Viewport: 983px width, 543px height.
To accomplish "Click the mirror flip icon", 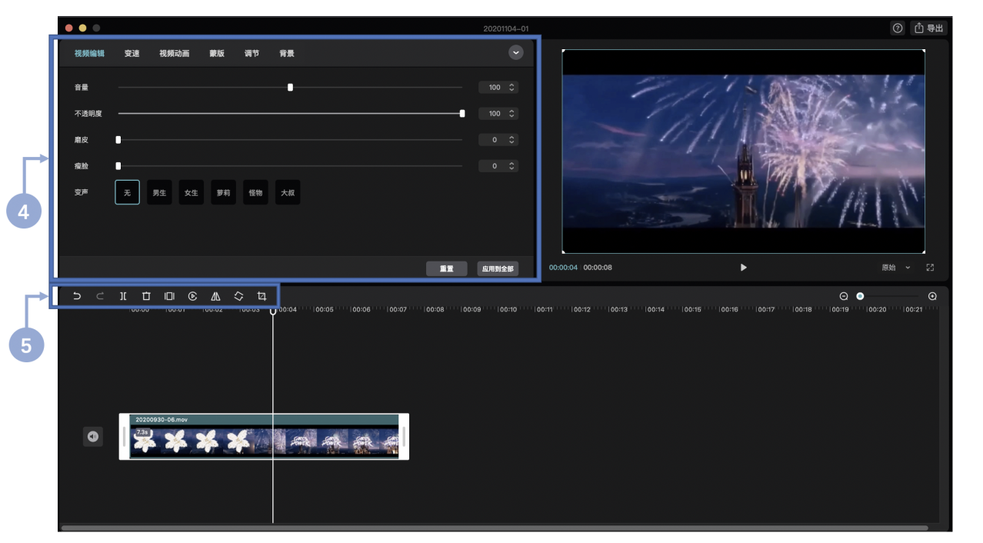I will click(x=215, y=296).
